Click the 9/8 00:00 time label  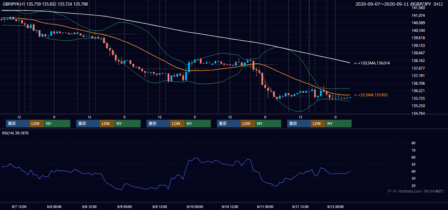tap(54, 206)
